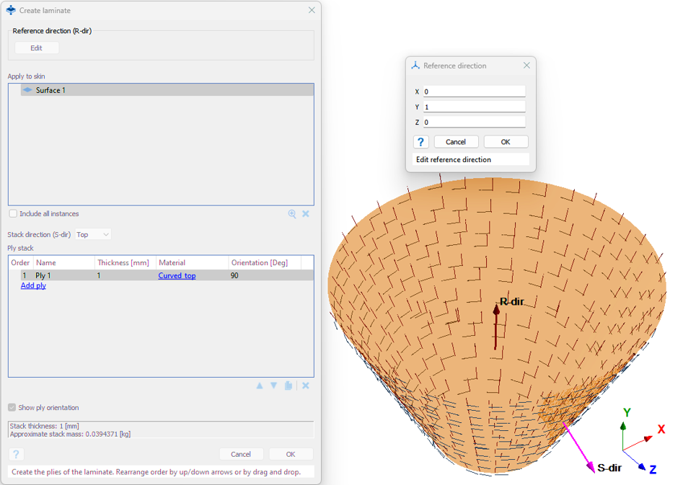The height and width of the screenshot is (485, 683).
Task: Open Curved top material link
Action: [177, 276]
